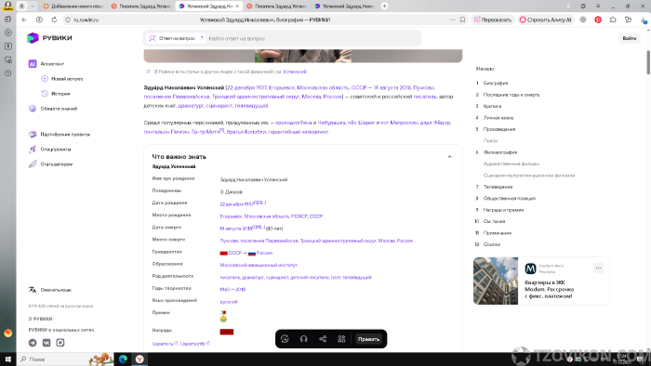Jump to Биография in contents
The width and height of the screenshot is (651, 366).
click(x=496, y=83)
